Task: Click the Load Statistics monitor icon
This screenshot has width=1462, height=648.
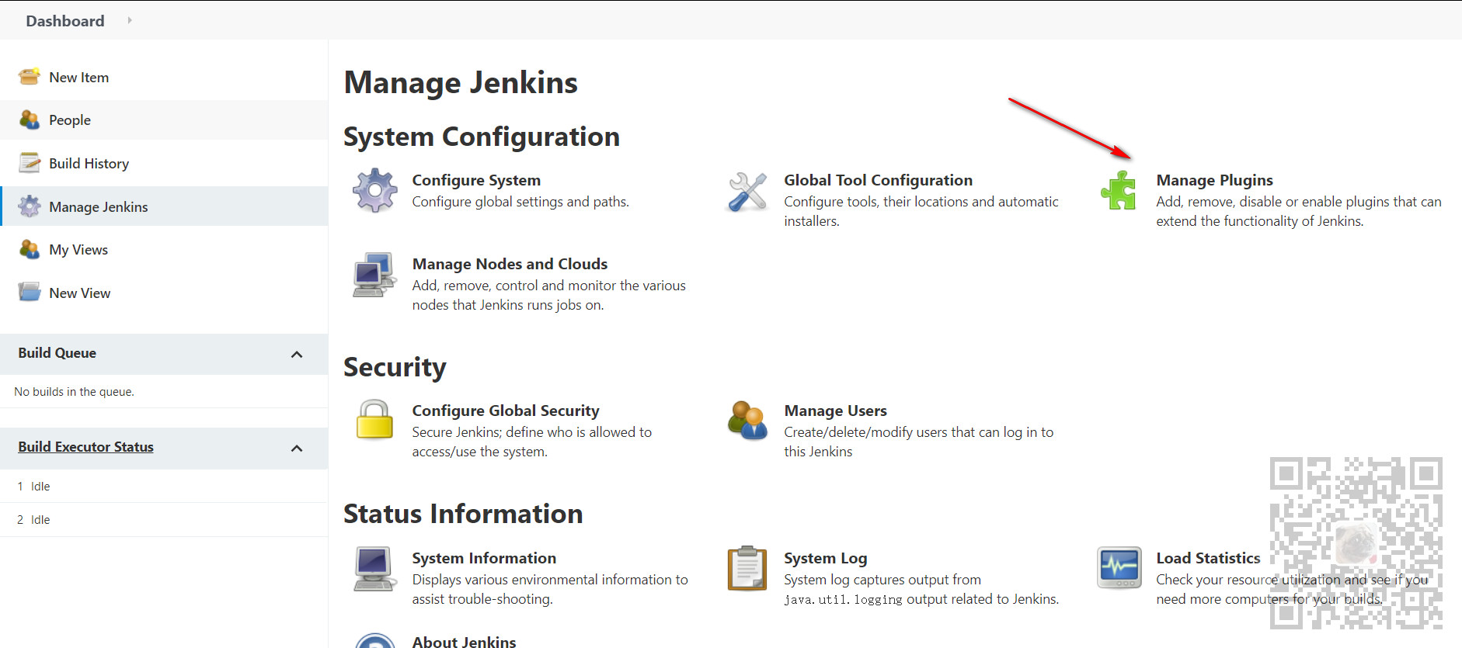Action: [1119, 568]
